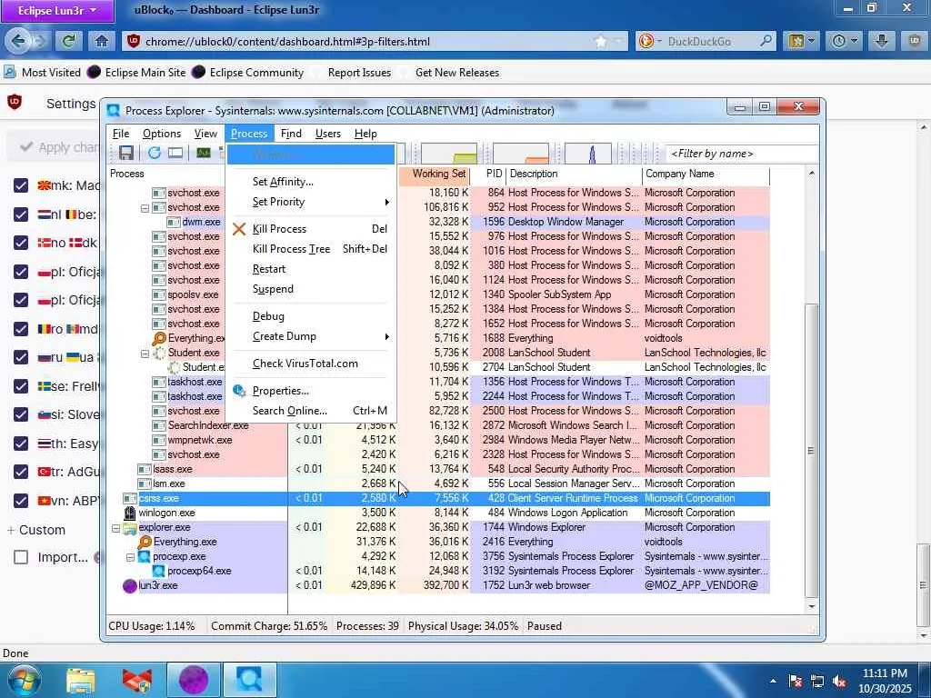Image resolution: width=931 pixels, height=698 pixels.
Task: Click the Process Explorer taskbar icon
Action: point(250,680)
